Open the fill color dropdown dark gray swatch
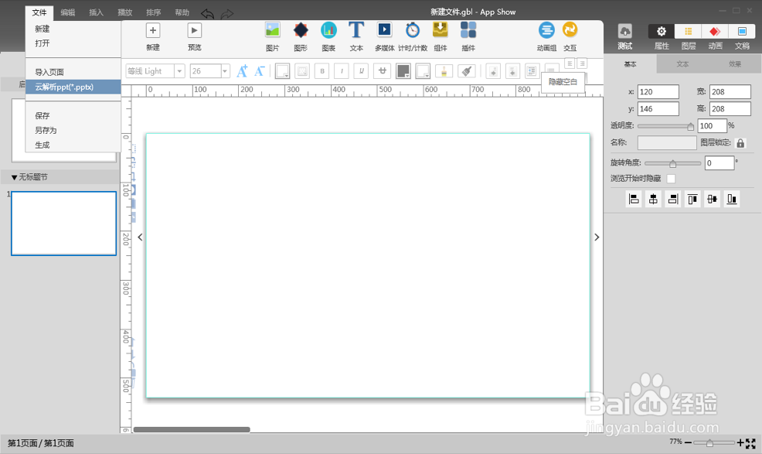 (x=403, y=71)
